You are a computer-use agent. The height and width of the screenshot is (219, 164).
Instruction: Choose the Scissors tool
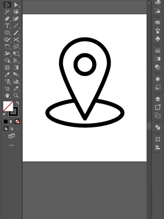coord(16,40)
